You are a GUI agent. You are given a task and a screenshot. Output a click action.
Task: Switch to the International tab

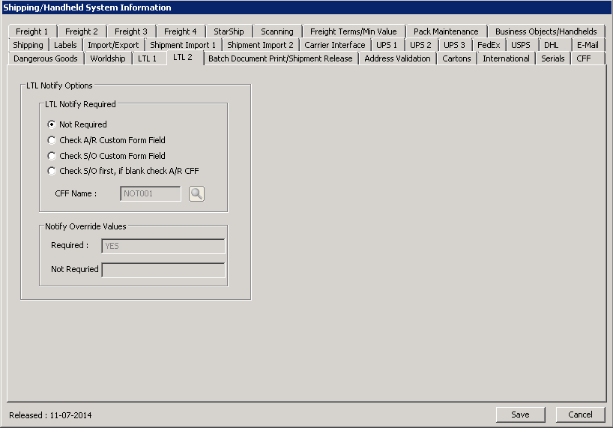(x=506, y=58)
